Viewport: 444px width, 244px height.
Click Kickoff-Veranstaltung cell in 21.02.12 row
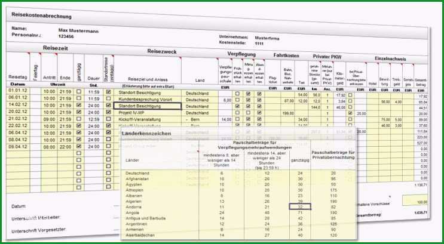coord(148,119)
